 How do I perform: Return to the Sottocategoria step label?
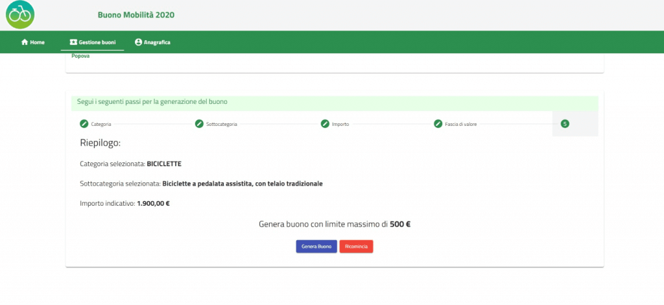(x=221, y=124)
